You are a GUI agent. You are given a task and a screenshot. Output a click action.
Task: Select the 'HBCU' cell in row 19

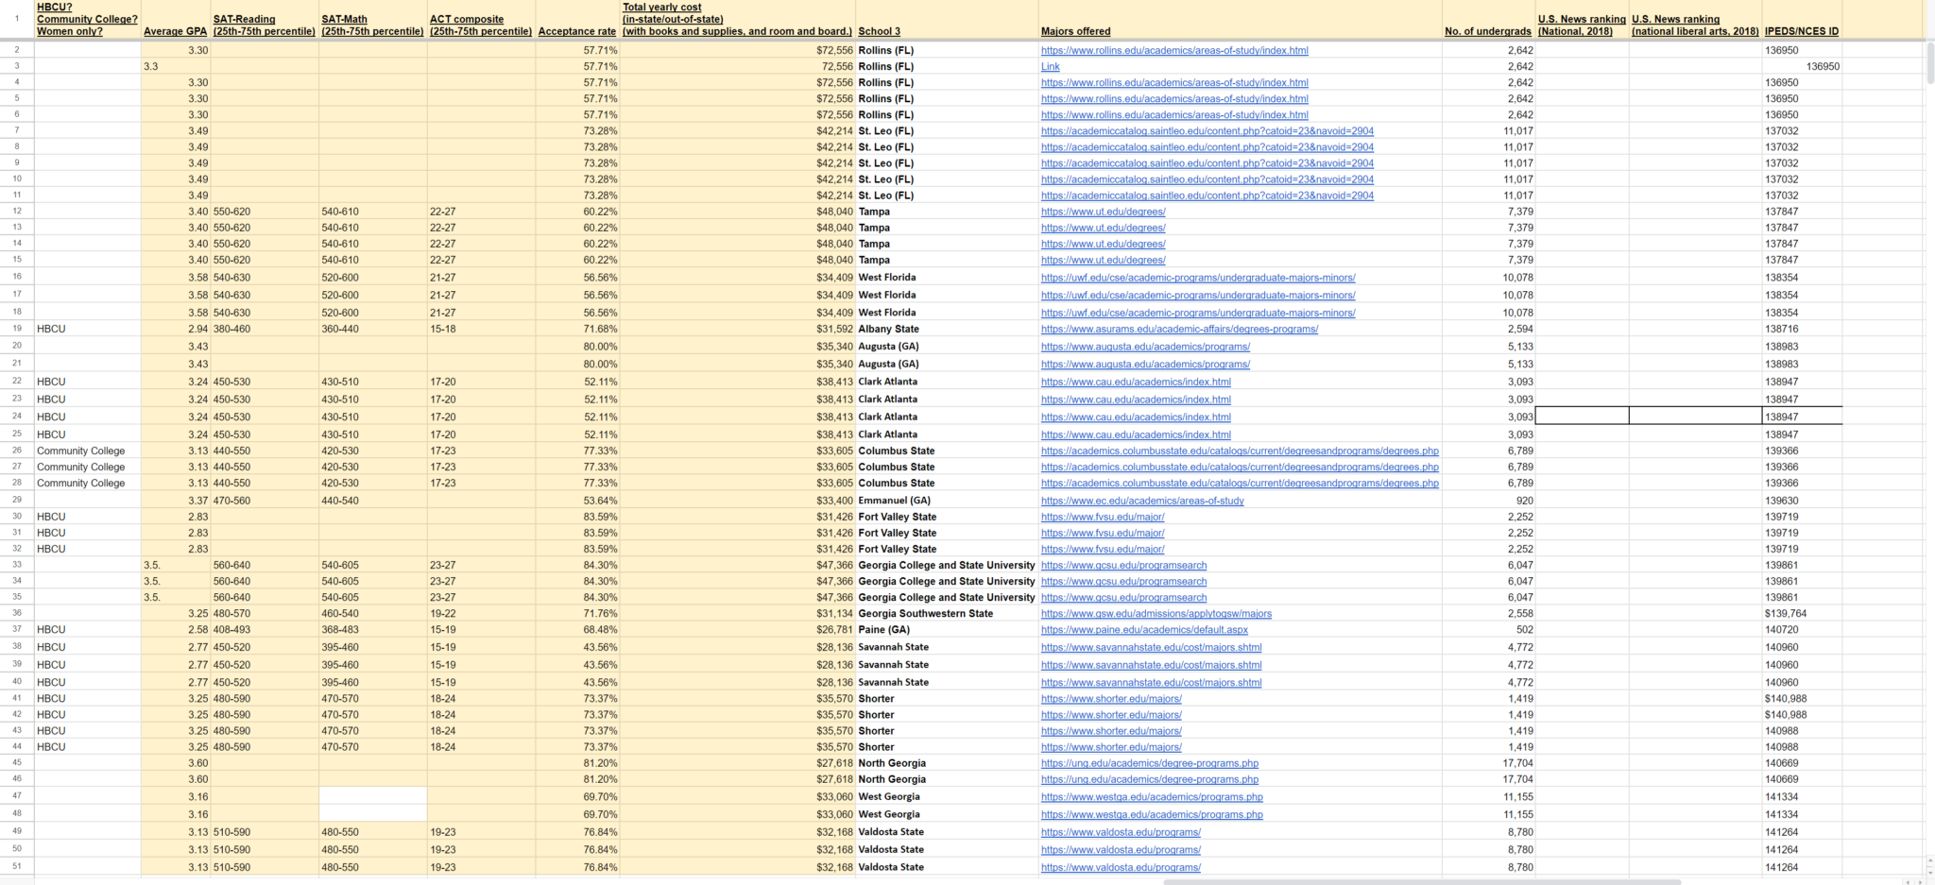click(x=87, y=330)
